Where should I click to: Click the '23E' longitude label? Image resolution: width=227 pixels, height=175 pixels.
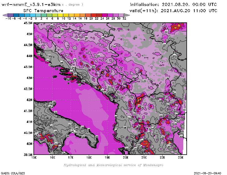[181, 157]
